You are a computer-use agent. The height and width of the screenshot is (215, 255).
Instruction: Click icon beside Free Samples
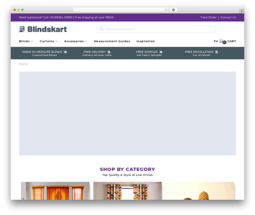tap(161, 52)
